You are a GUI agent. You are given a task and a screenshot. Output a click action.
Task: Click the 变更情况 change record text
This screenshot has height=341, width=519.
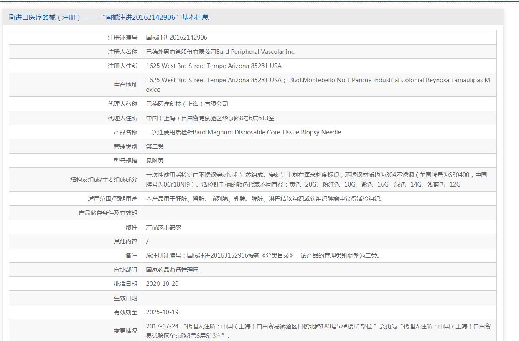point(318,331)
